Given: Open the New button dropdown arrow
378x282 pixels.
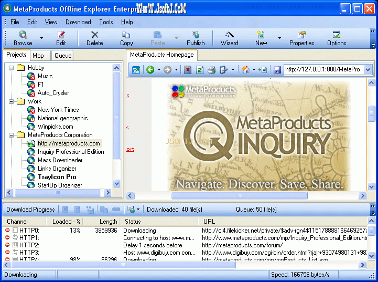Looking at the screenshot, I should (279, 38).
